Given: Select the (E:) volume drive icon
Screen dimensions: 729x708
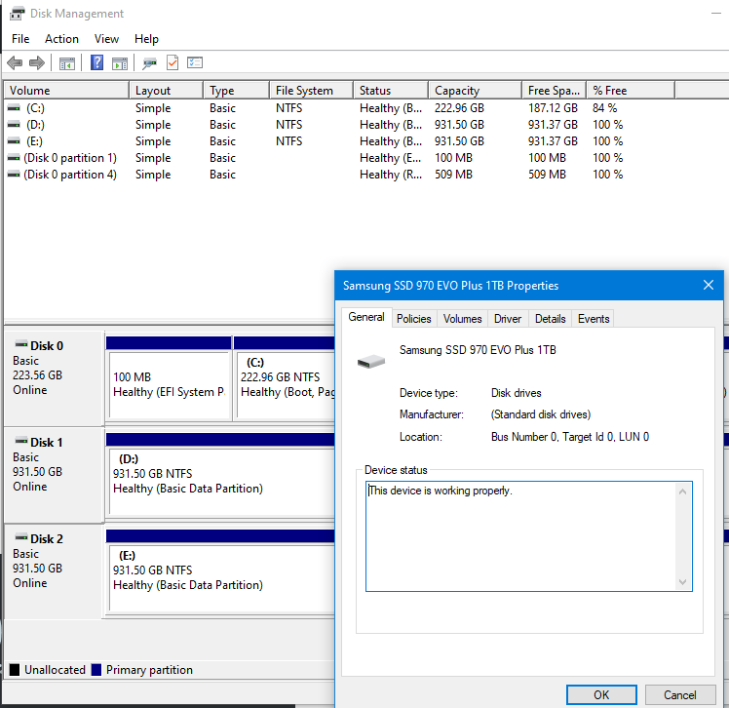Looking at the screenshot, I should (14, 141).
